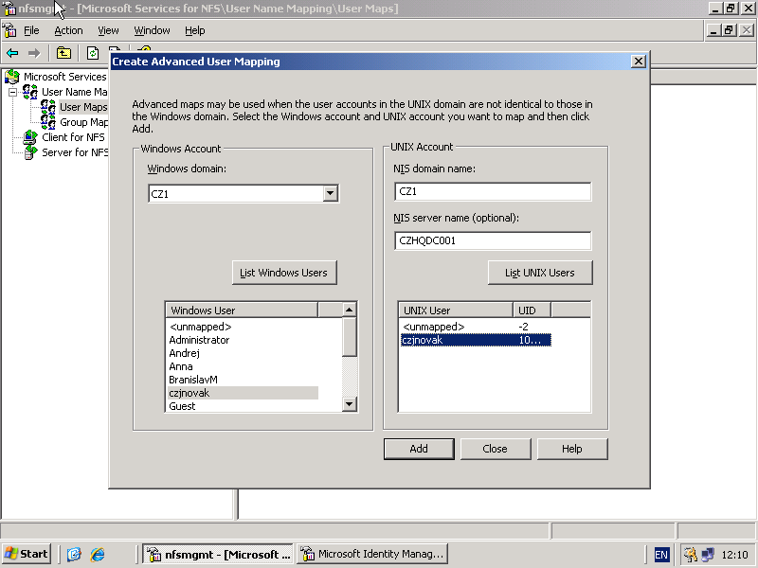Viewport: 758px width, 568px height.
Task: Select User Maps in the tree
Action: click(x=83, y=107)
